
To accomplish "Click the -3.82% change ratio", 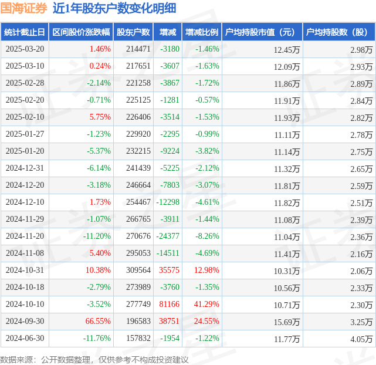I will 207,151.
